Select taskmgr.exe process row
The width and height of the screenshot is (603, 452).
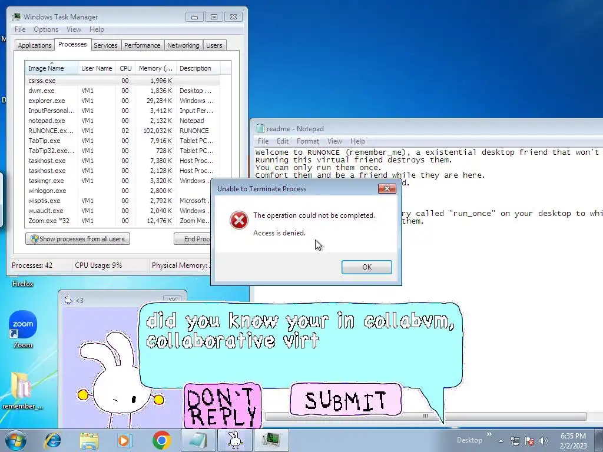118,181
